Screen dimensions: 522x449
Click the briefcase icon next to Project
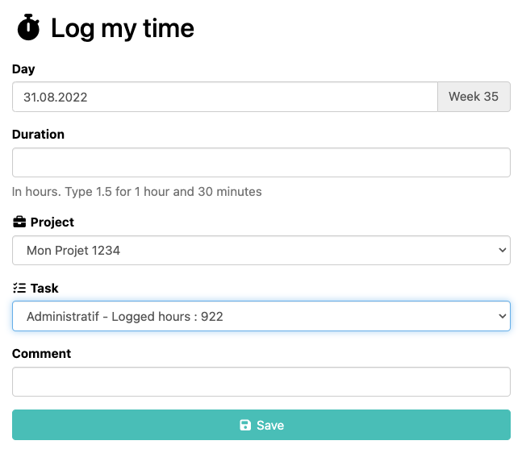[19, 222]
